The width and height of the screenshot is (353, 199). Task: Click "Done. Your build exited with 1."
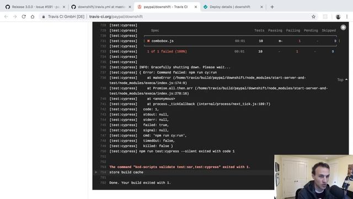pyautogui.click(x=140, y=183)
